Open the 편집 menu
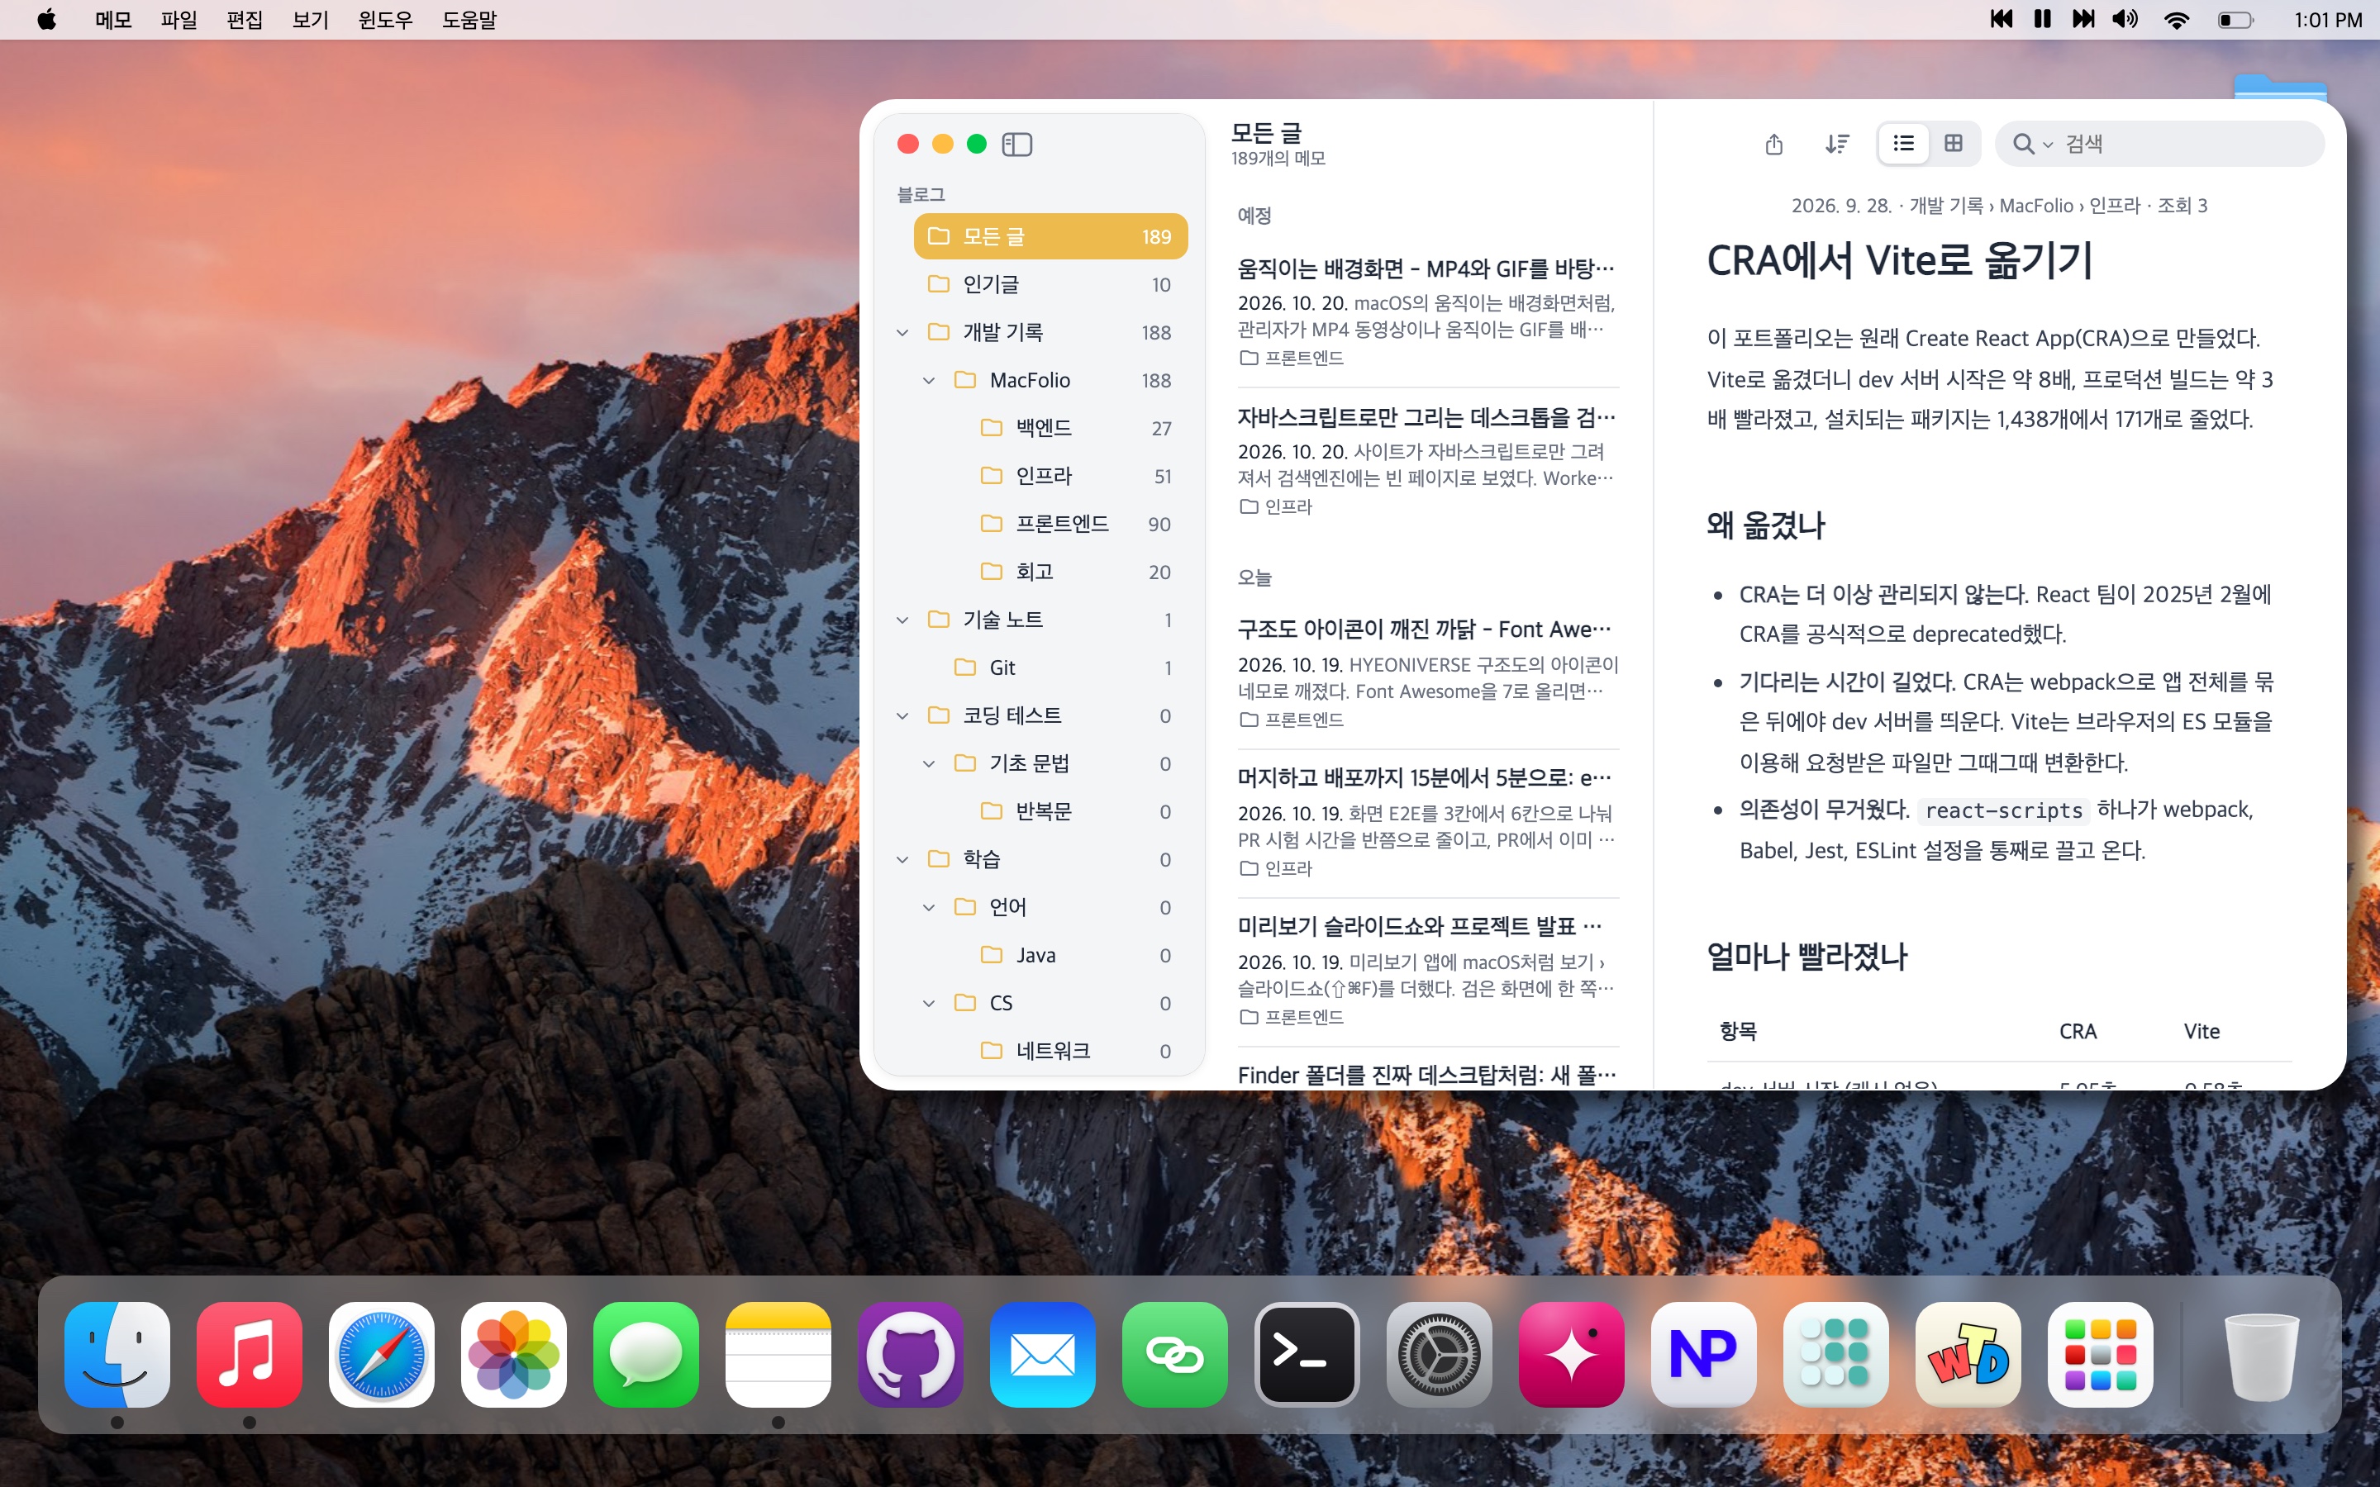 (245, 20)
